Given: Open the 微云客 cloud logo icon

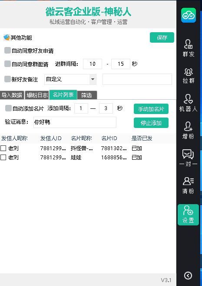Looking at the screenshot, I should point(189,15).
